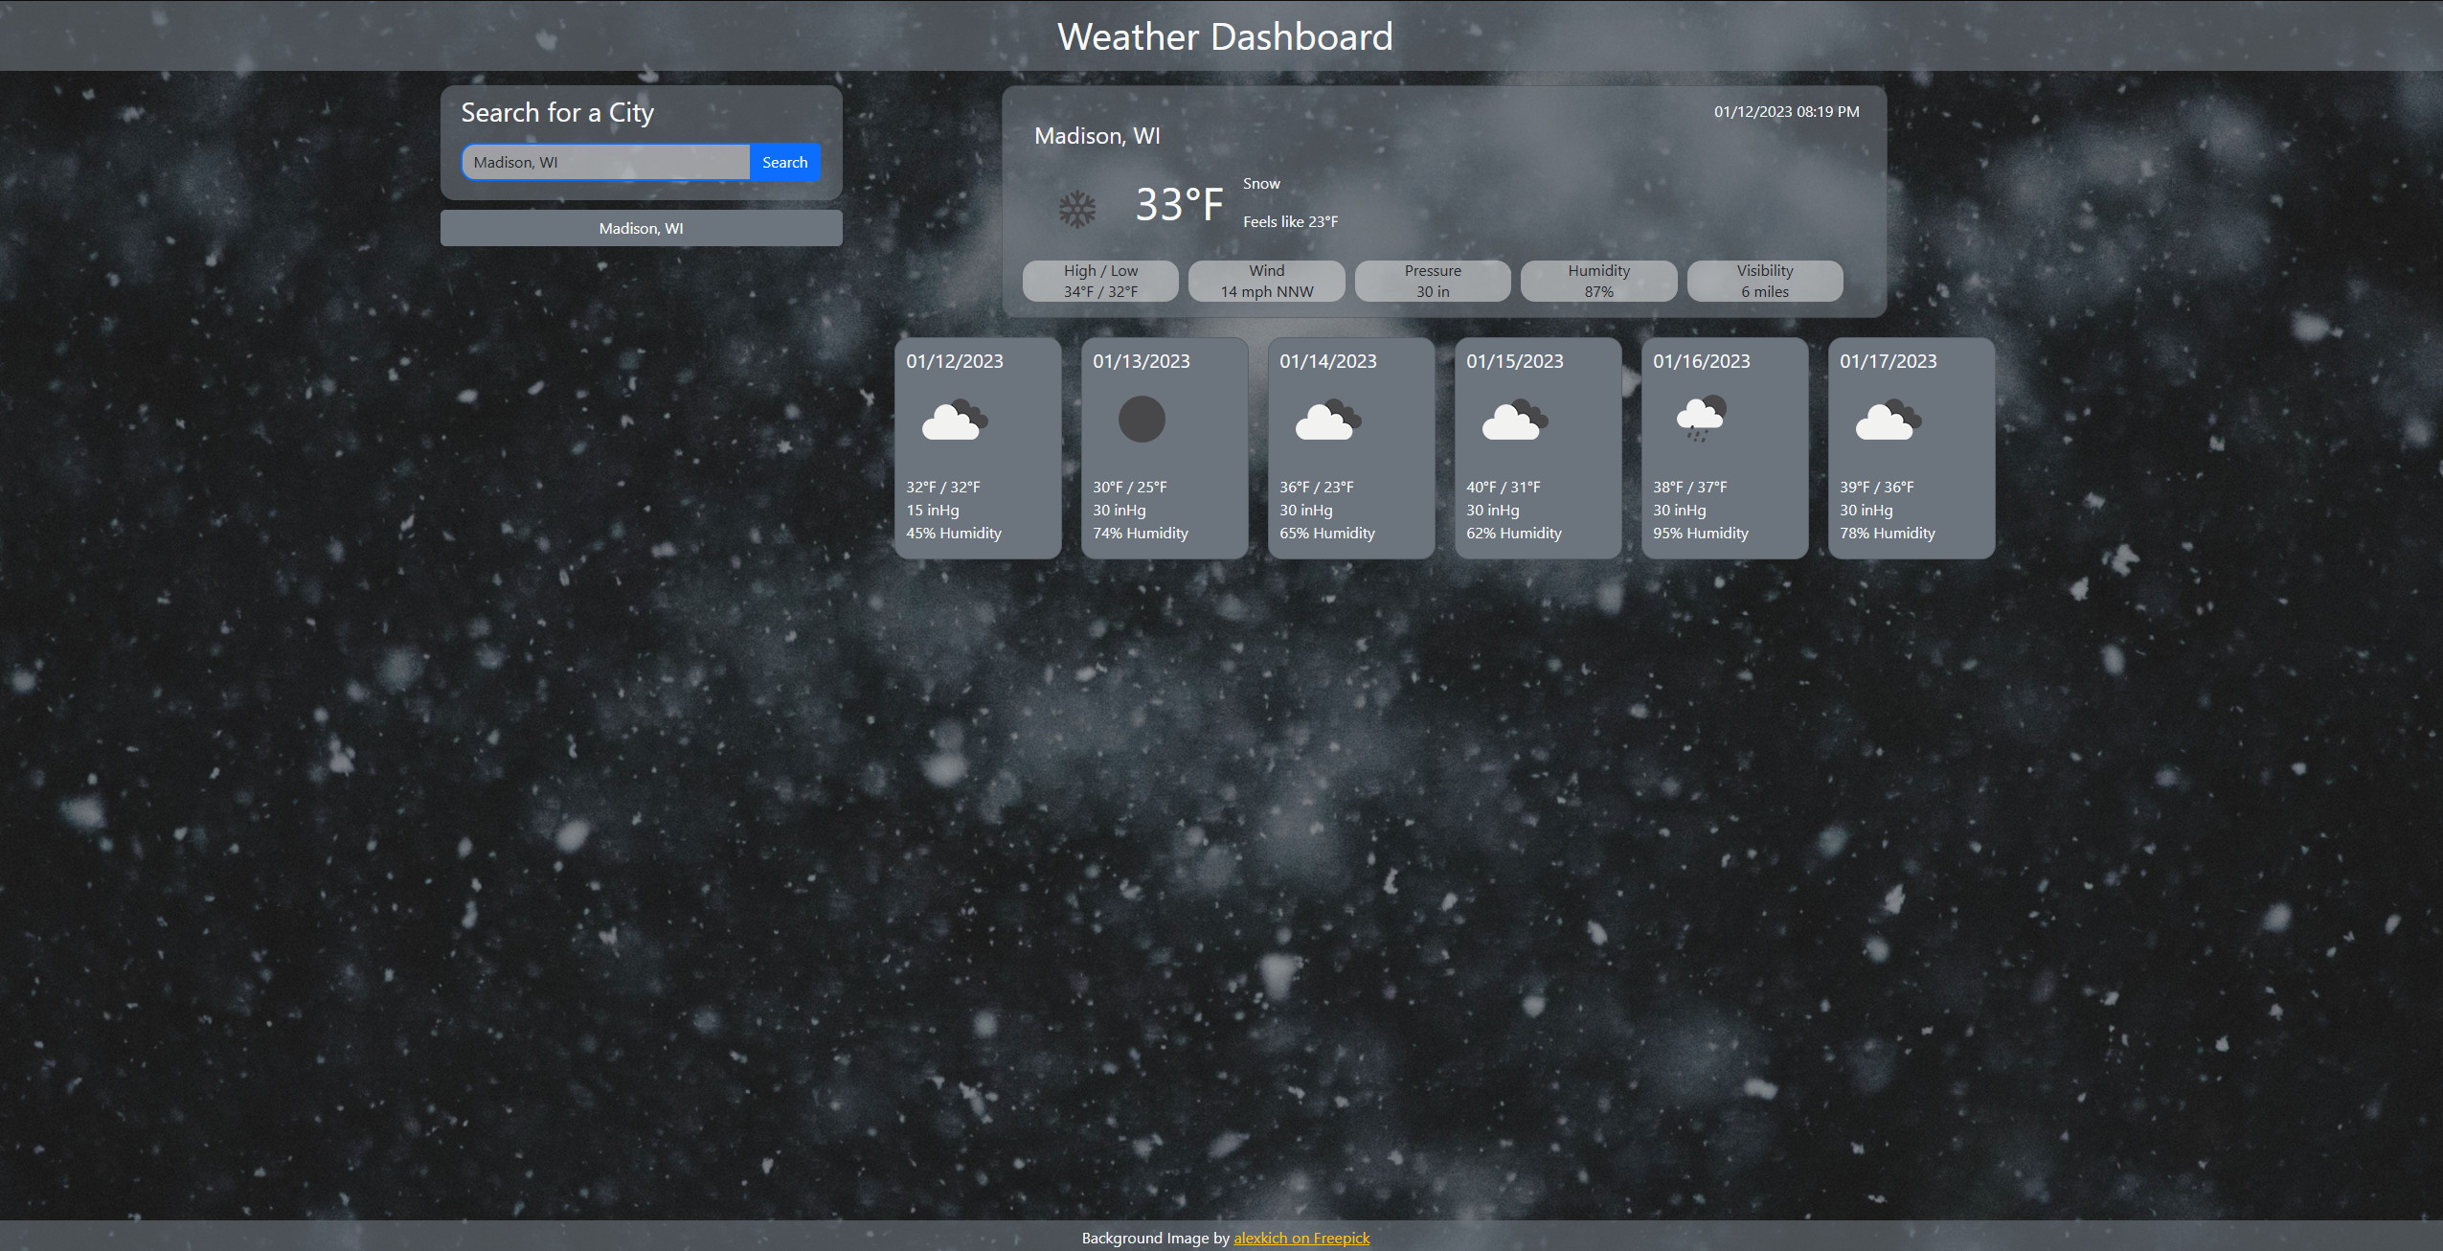Click the Pressure 30 in pill
This screenshot has width=2443, height=1251.
click(x=1433, y=281)
